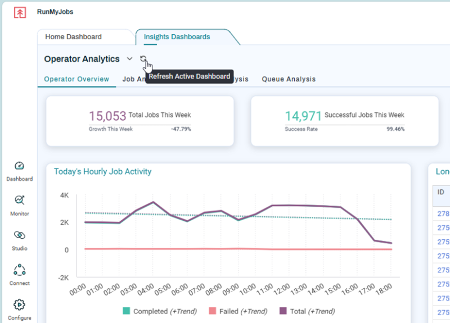
Task: Click the RunMyJobs logo icon
Action: [x=20, y=12]
